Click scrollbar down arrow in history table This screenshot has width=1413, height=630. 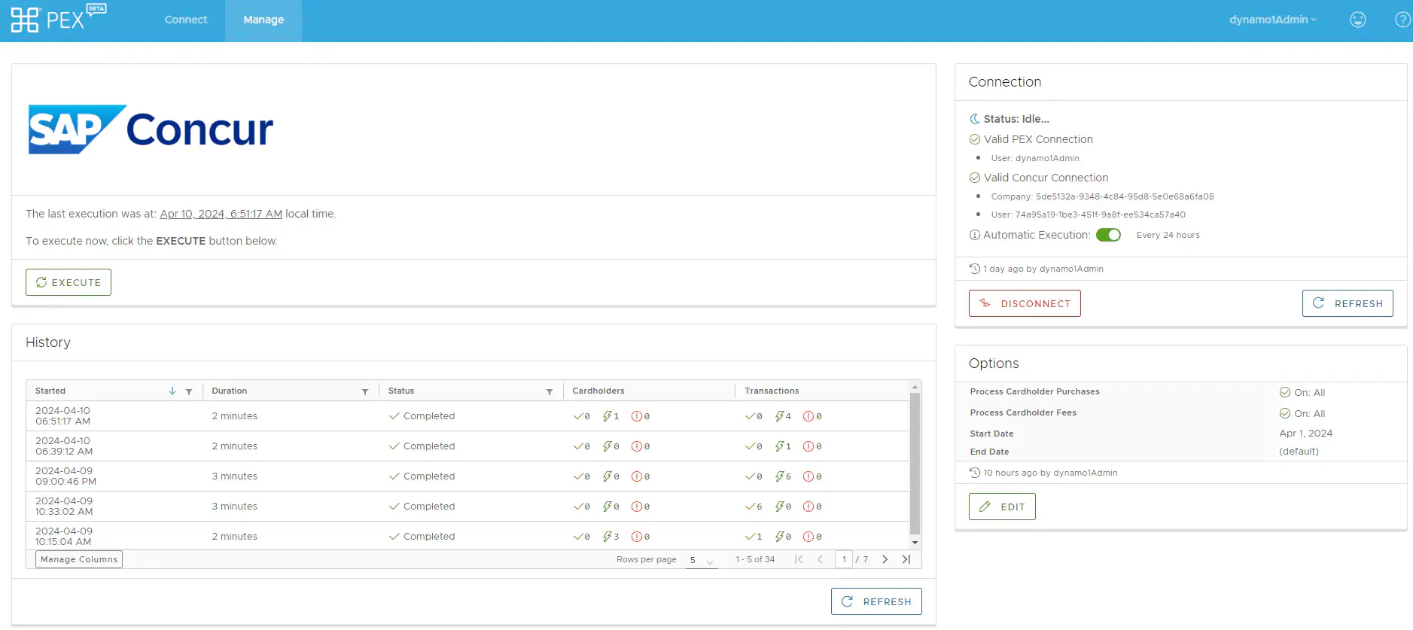(x=915, y=543)
